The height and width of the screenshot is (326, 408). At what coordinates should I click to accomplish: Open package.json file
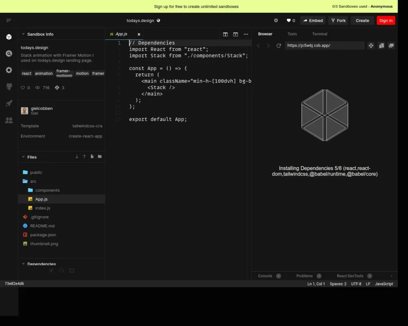[61, 235]
